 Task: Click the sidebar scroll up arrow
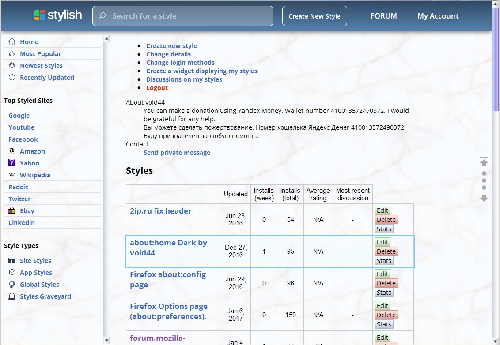point(107,38)
